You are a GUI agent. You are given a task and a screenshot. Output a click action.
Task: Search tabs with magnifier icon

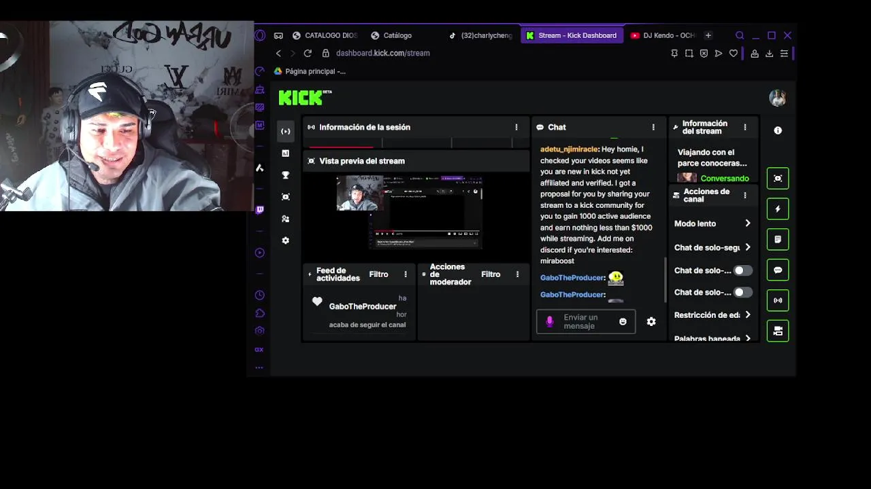[x=740, y=35]
